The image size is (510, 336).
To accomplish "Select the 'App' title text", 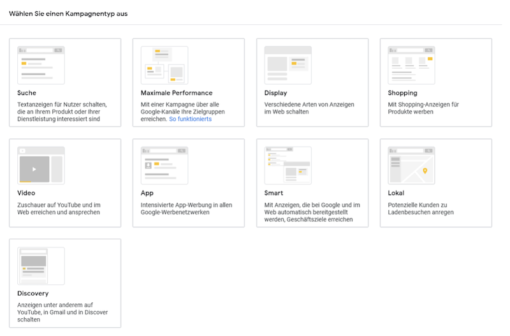I will 147,193.
